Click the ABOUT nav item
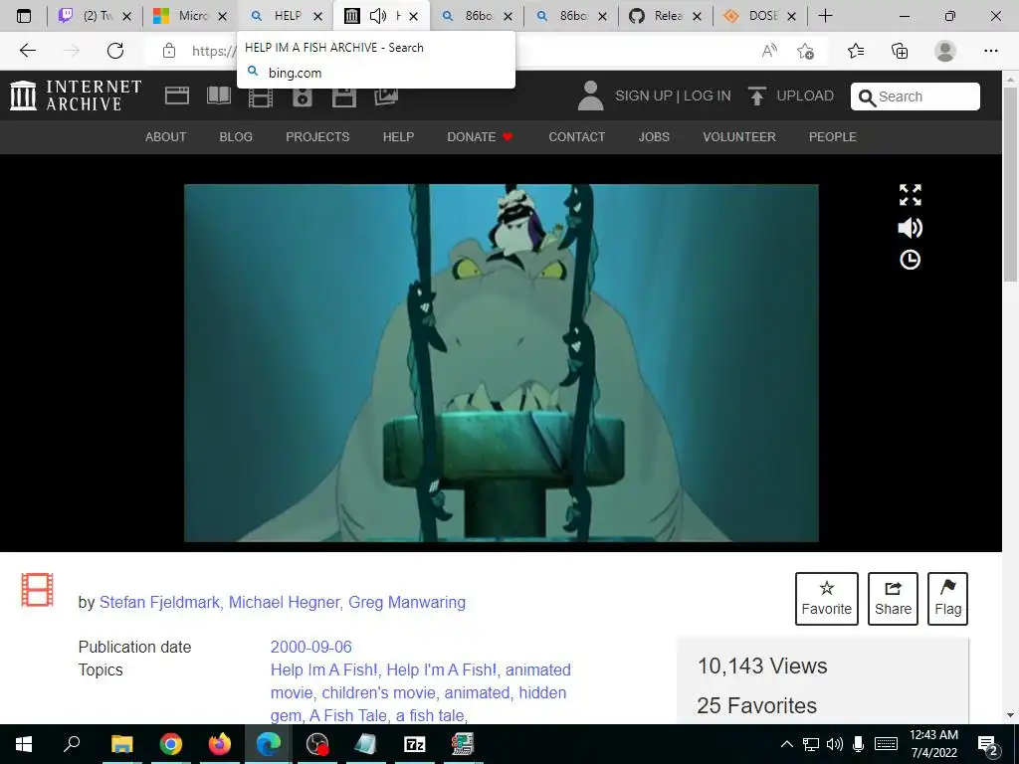Screen dimensions: 1019x764 [x=166, y=137]
